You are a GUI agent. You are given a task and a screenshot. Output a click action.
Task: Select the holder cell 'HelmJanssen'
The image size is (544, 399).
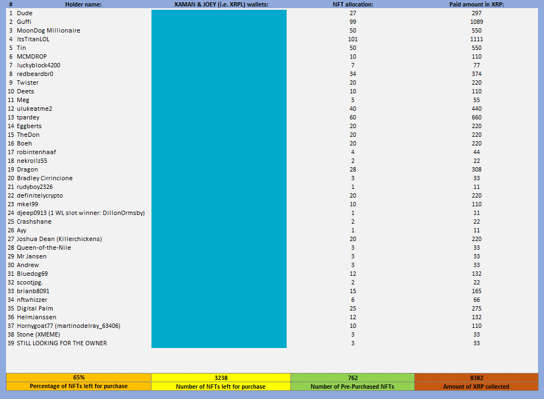(x=36, y=317)
